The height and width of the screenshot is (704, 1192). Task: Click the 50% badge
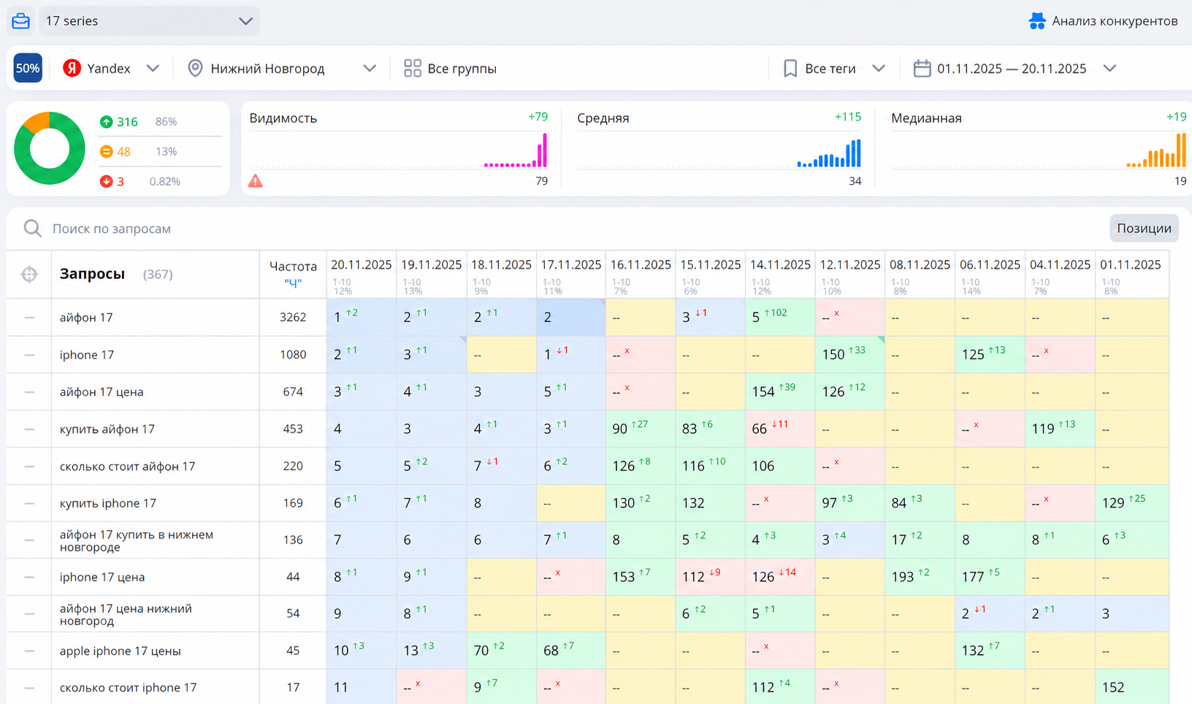tap(28, 68)
